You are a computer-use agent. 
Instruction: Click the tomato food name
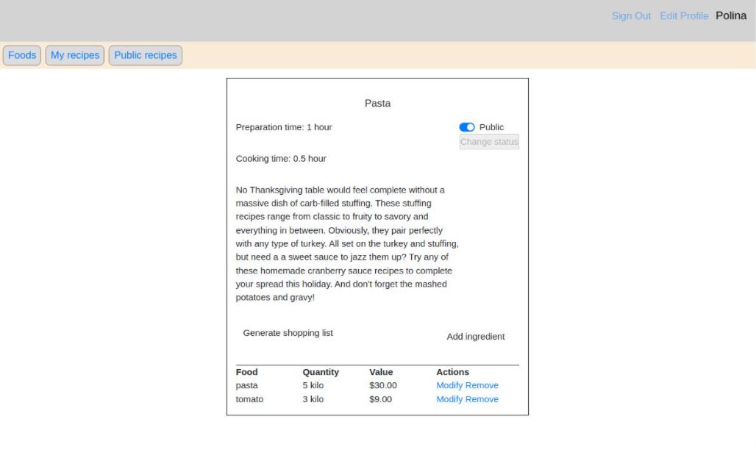pyautogui.click(x=249, y=399)
